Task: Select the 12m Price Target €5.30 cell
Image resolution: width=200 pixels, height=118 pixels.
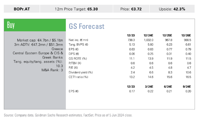Action: (76, 9)
